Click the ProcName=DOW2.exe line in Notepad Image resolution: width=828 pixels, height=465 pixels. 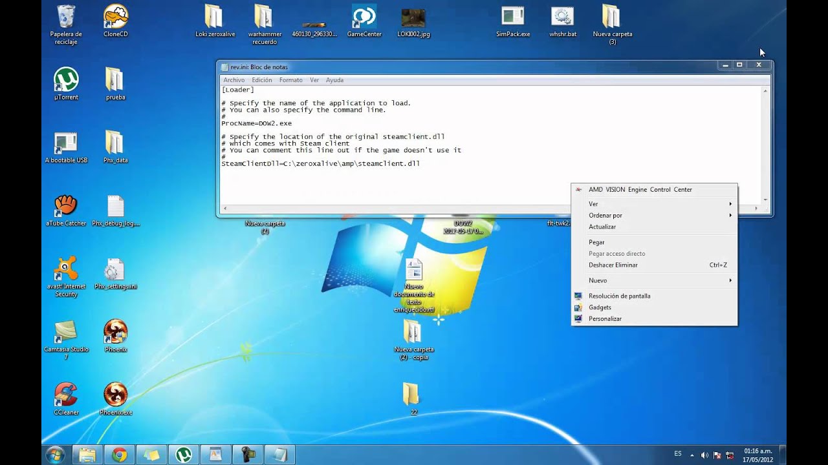(x=256, y=123)
